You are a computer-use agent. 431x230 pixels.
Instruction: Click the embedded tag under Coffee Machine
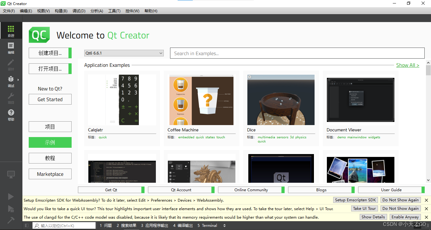186,137
